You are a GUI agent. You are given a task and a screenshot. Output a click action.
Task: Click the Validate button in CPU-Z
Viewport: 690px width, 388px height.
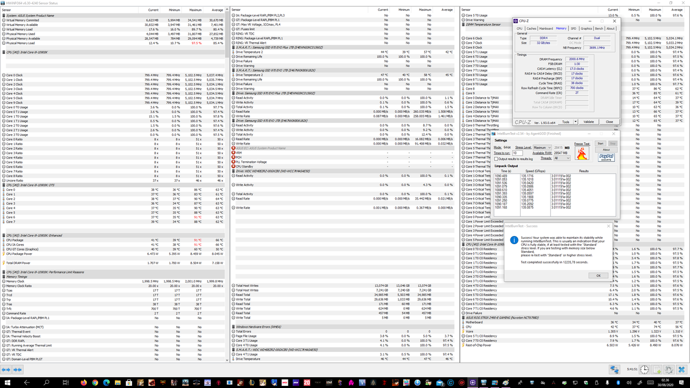tap(588, 122)
